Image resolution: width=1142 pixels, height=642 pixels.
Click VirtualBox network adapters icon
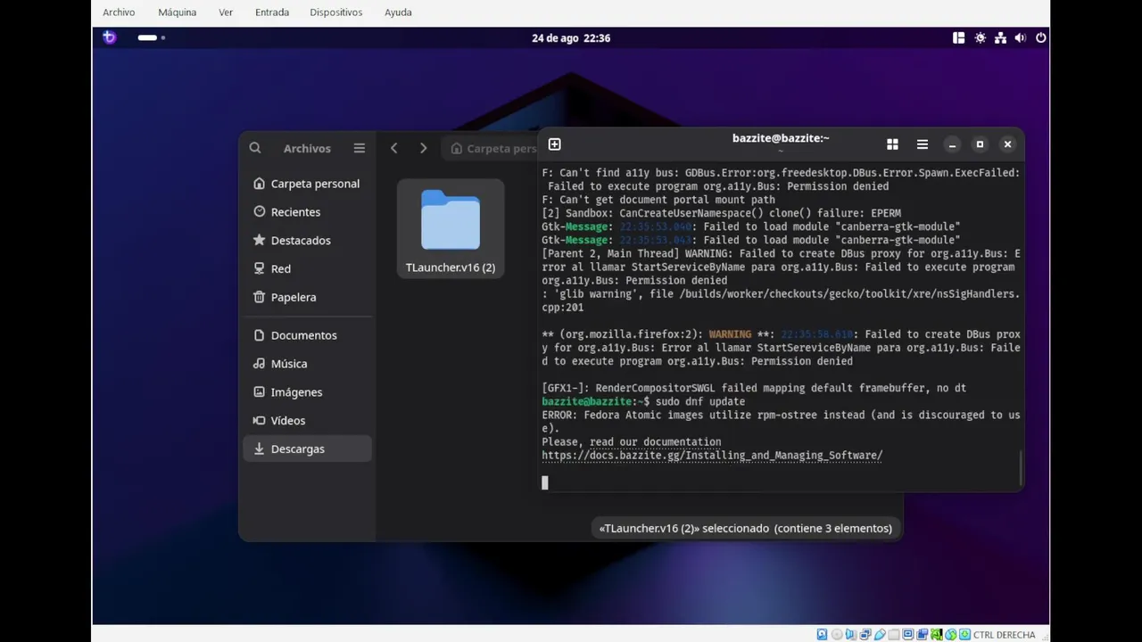(x=865, y=634)
